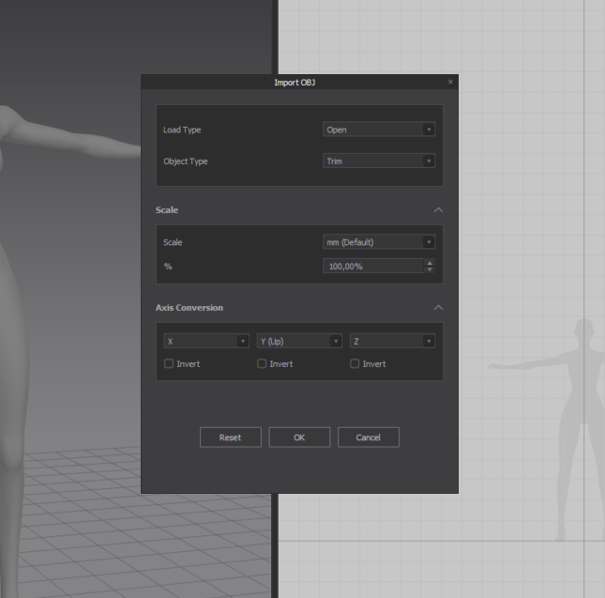
Task: Open the Object Type dropdown set to Trim
Action: pyautogui.click(x=378, y=161)
